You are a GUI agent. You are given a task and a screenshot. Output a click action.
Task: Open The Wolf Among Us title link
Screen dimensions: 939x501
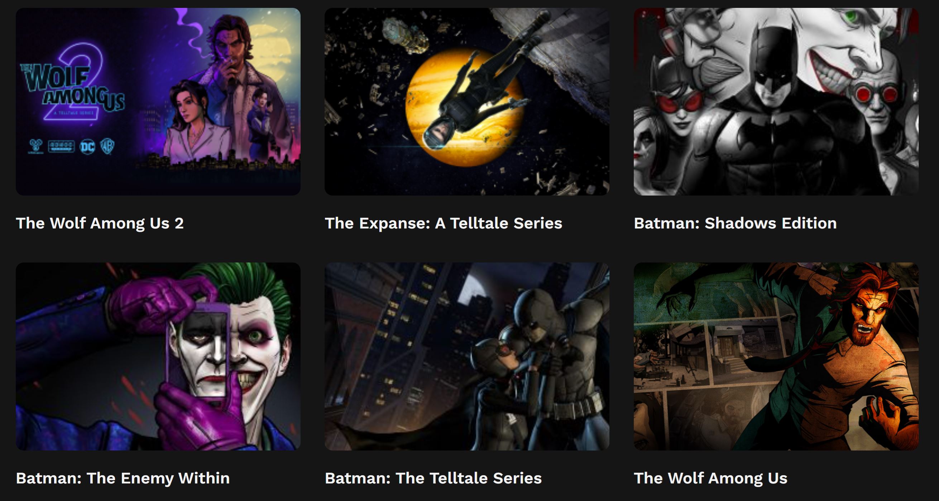(x=710, y=478)
